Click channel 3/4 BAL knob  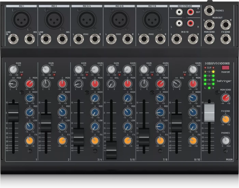79,84
